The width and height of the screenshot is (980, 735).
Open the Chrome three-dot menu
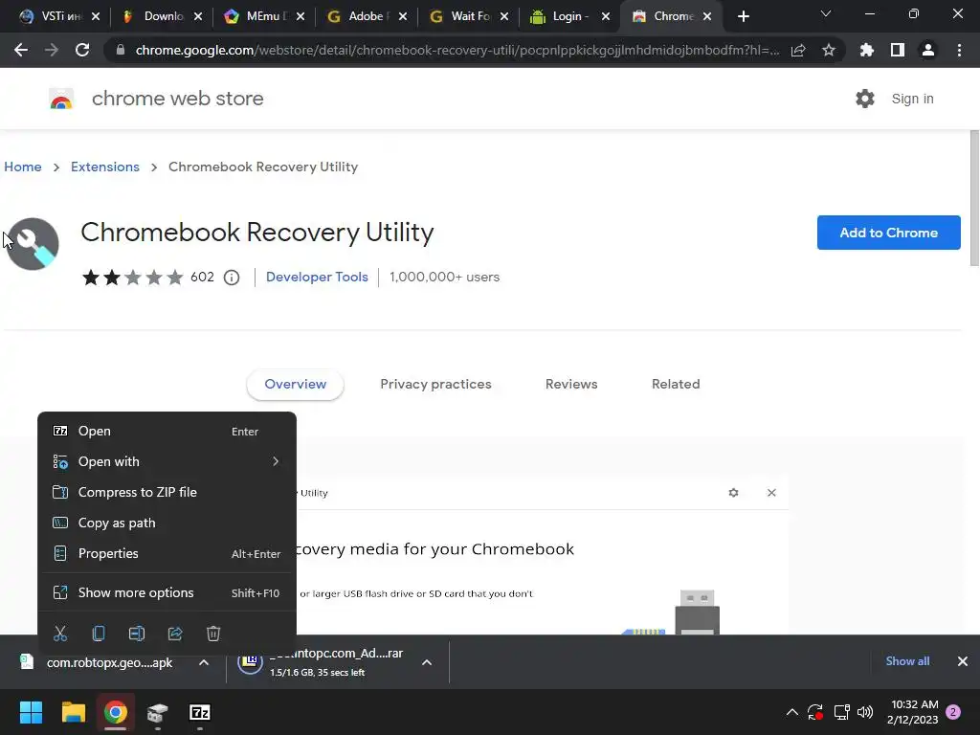[959, 50]
